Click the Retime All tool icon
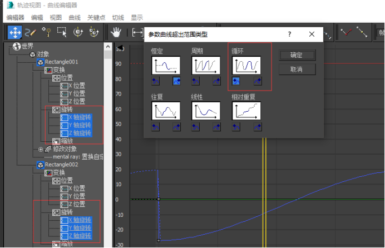The height and width of the screenshot is (248, 385). (x=94, y=32)
